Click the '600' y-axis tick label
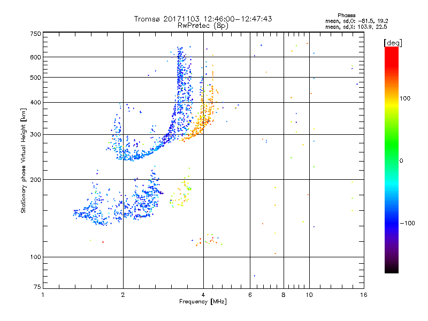Viewport: 428px width, 321px height. click(x=35, y=57)
